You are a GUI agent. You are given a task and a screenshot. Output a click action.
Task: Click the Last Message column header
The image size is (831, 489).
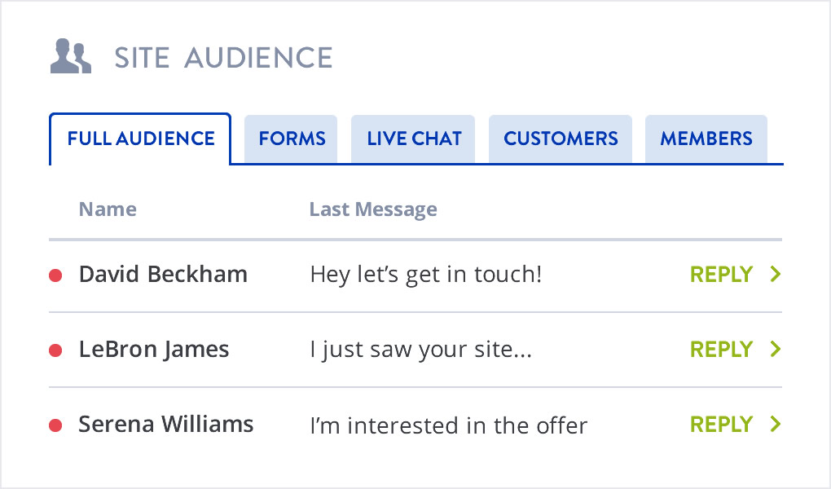point(373,209)
